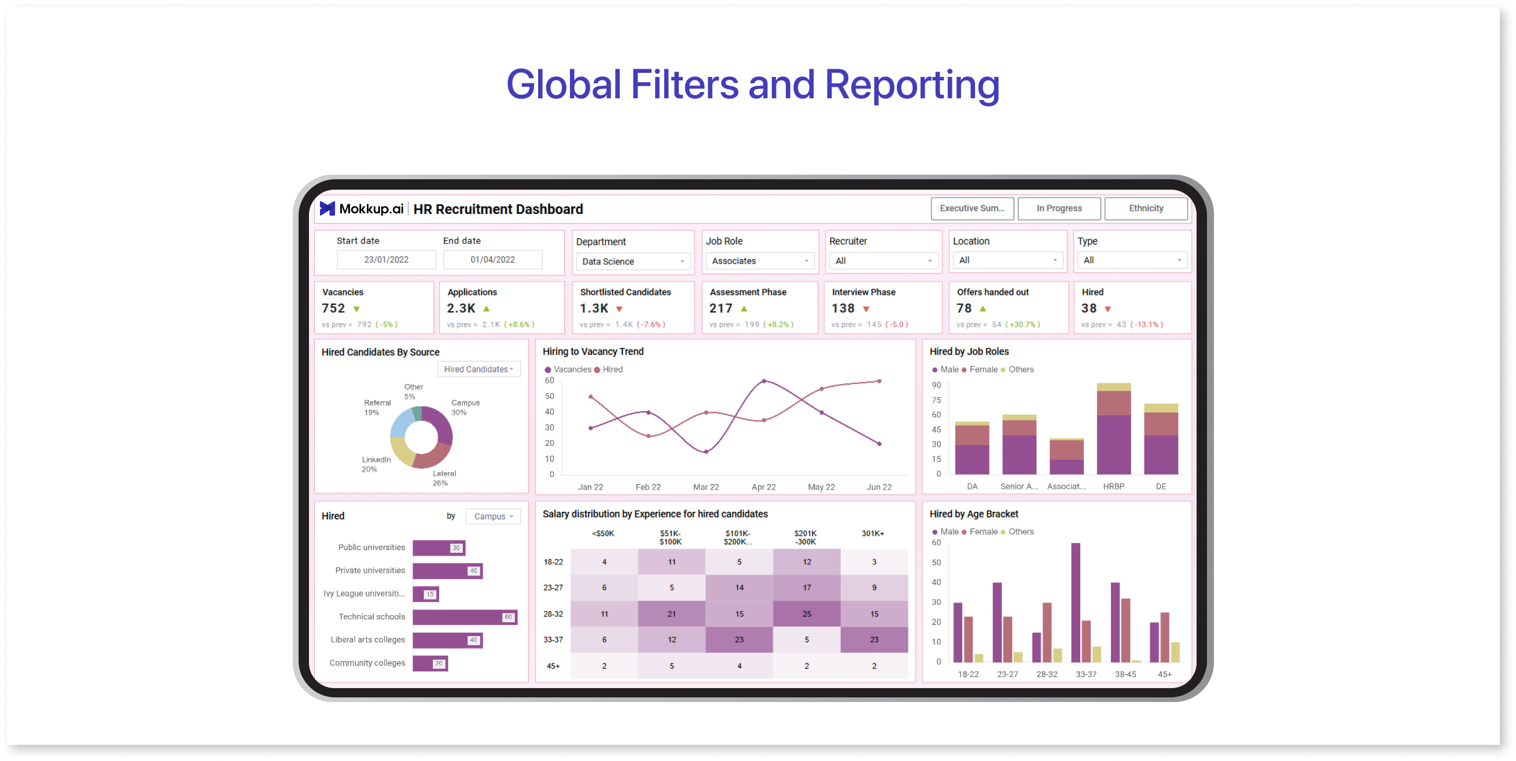The height and width of the screenshot is (761, 1516).
Task: Click the HR Recruitment Dashboard title
Action: tap(498, 209)
